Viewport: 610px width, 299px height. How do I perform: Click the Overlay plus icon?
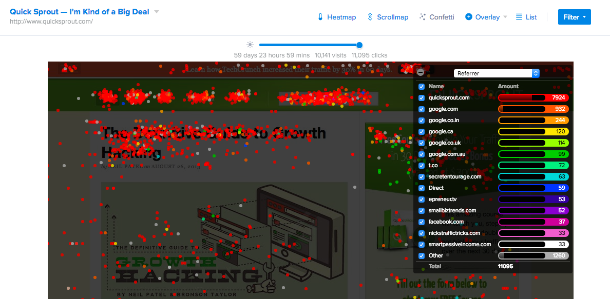[x=469, y=17]
